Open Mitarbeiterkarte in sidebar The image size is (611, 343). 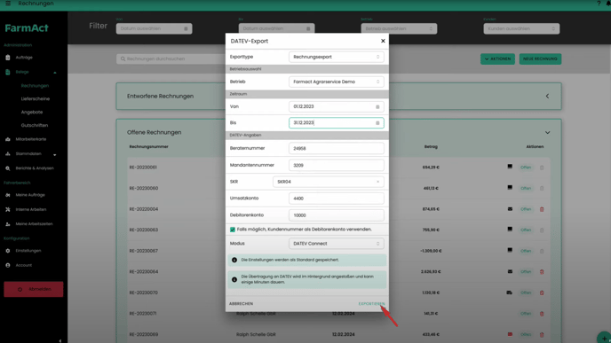[x=30, y=139]
